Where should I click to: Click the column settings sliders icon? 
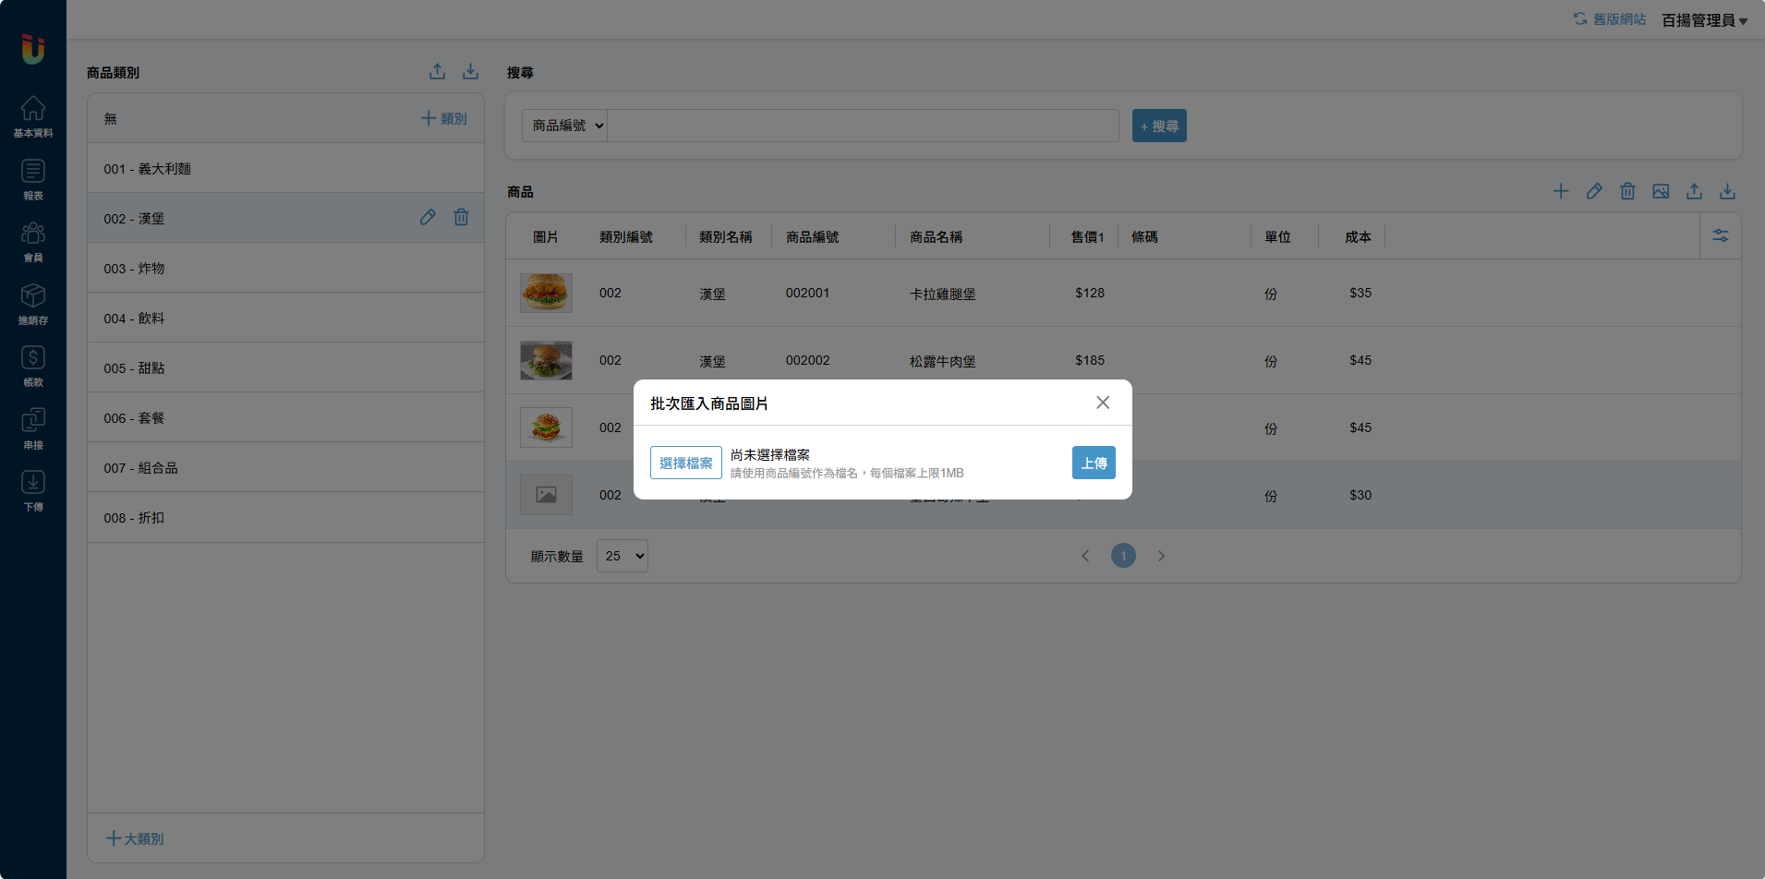point(1720,236)
